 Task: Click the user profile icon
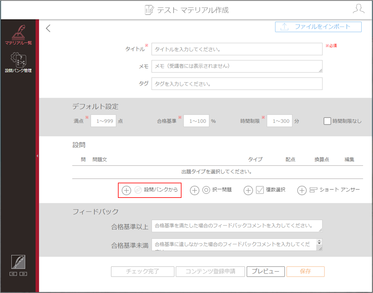pos(359,9)
